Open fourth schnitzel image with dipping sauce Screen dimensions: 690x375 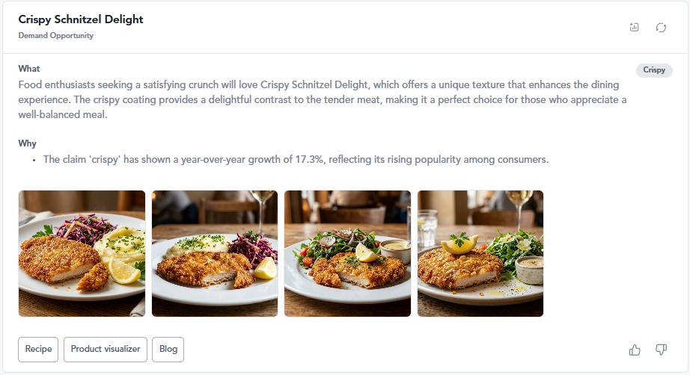480,253
